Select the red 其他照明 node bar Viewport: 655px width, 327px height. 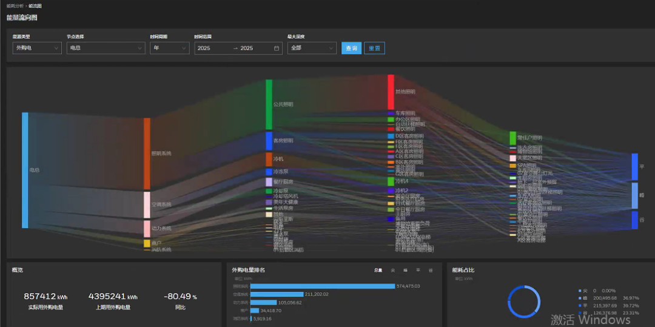click(x=391, y=92)
